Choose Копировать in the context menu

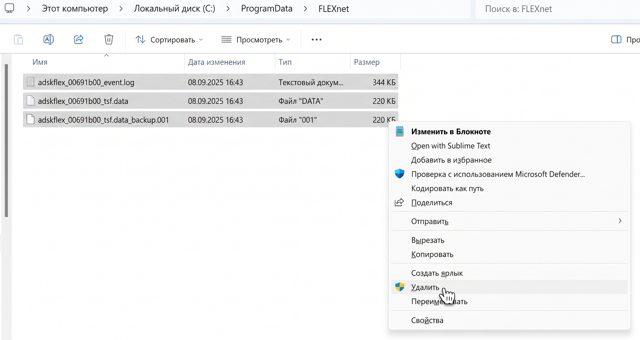pos(509,254)
